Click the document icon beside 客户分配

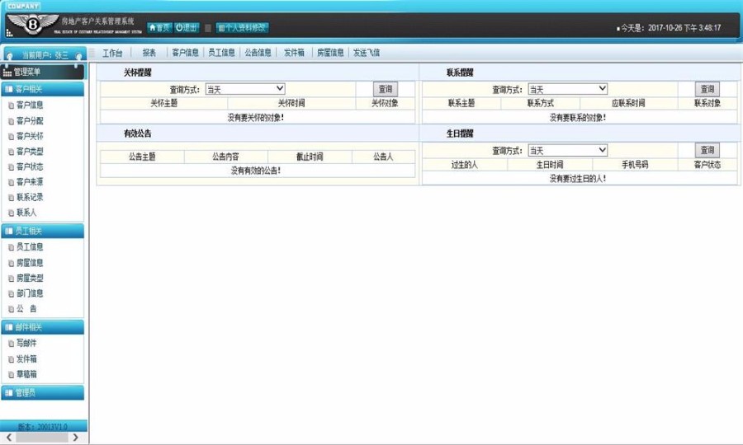point(11,121)
